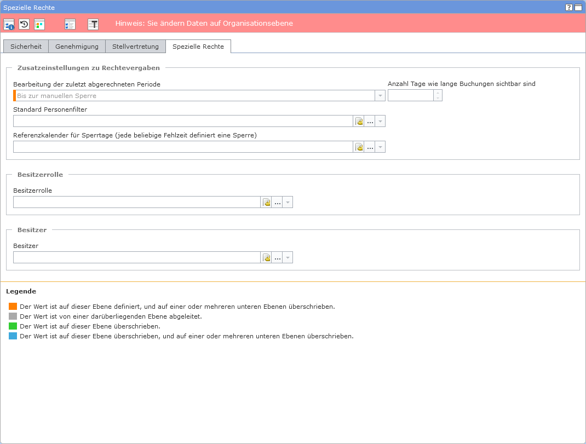This screenshot has height=444, width=586.
Task: Click reset icon beside Besitzerrolle field
Action: click(x=267, y=203)
